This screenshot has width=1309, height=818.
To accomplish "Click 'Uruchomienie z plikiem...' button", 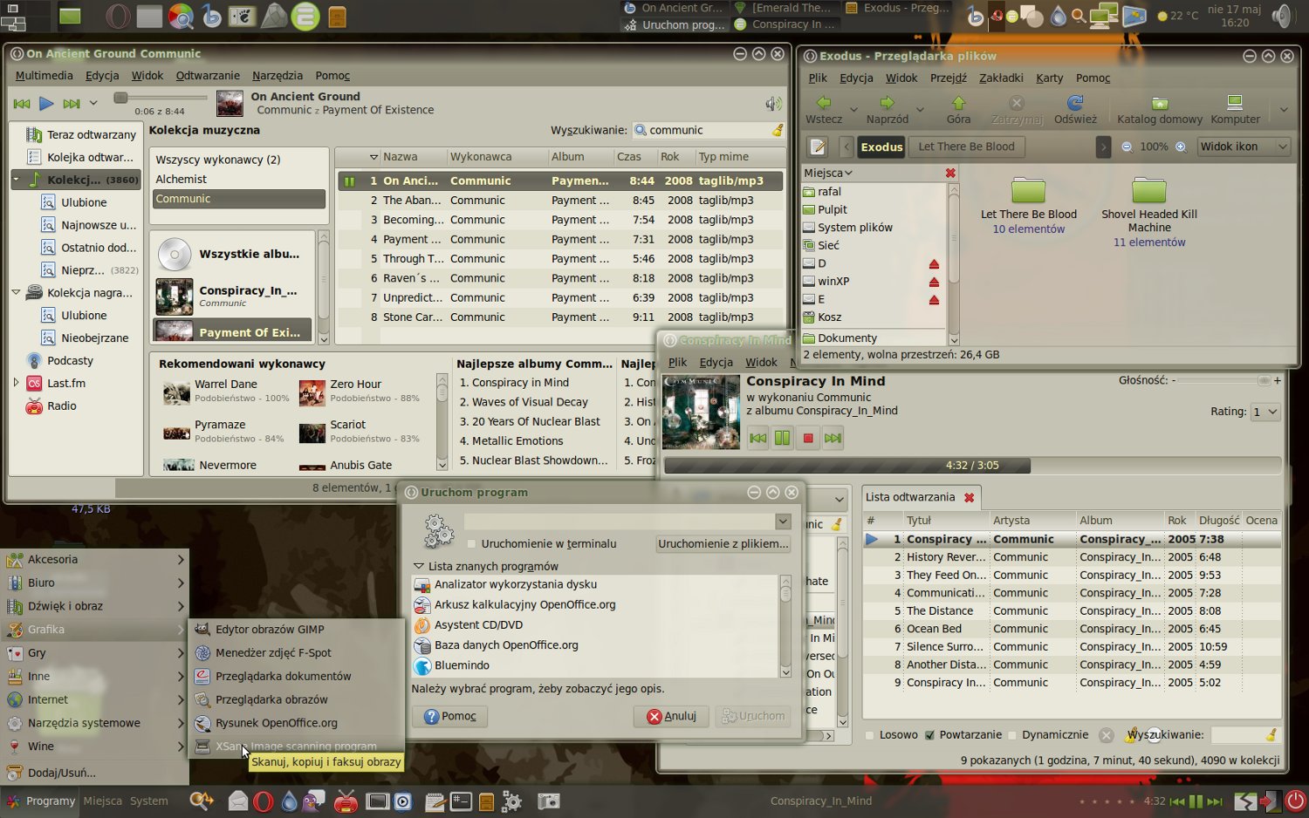I will pos(723,543).
